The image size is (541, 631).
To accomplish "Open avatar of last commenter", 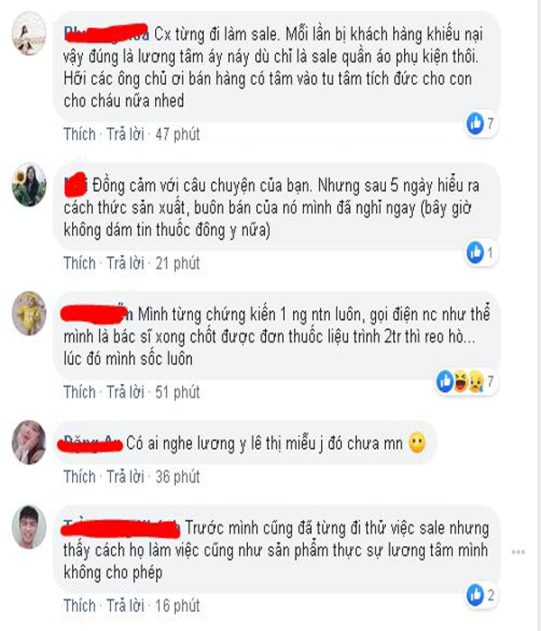I will tap(29, 527).
